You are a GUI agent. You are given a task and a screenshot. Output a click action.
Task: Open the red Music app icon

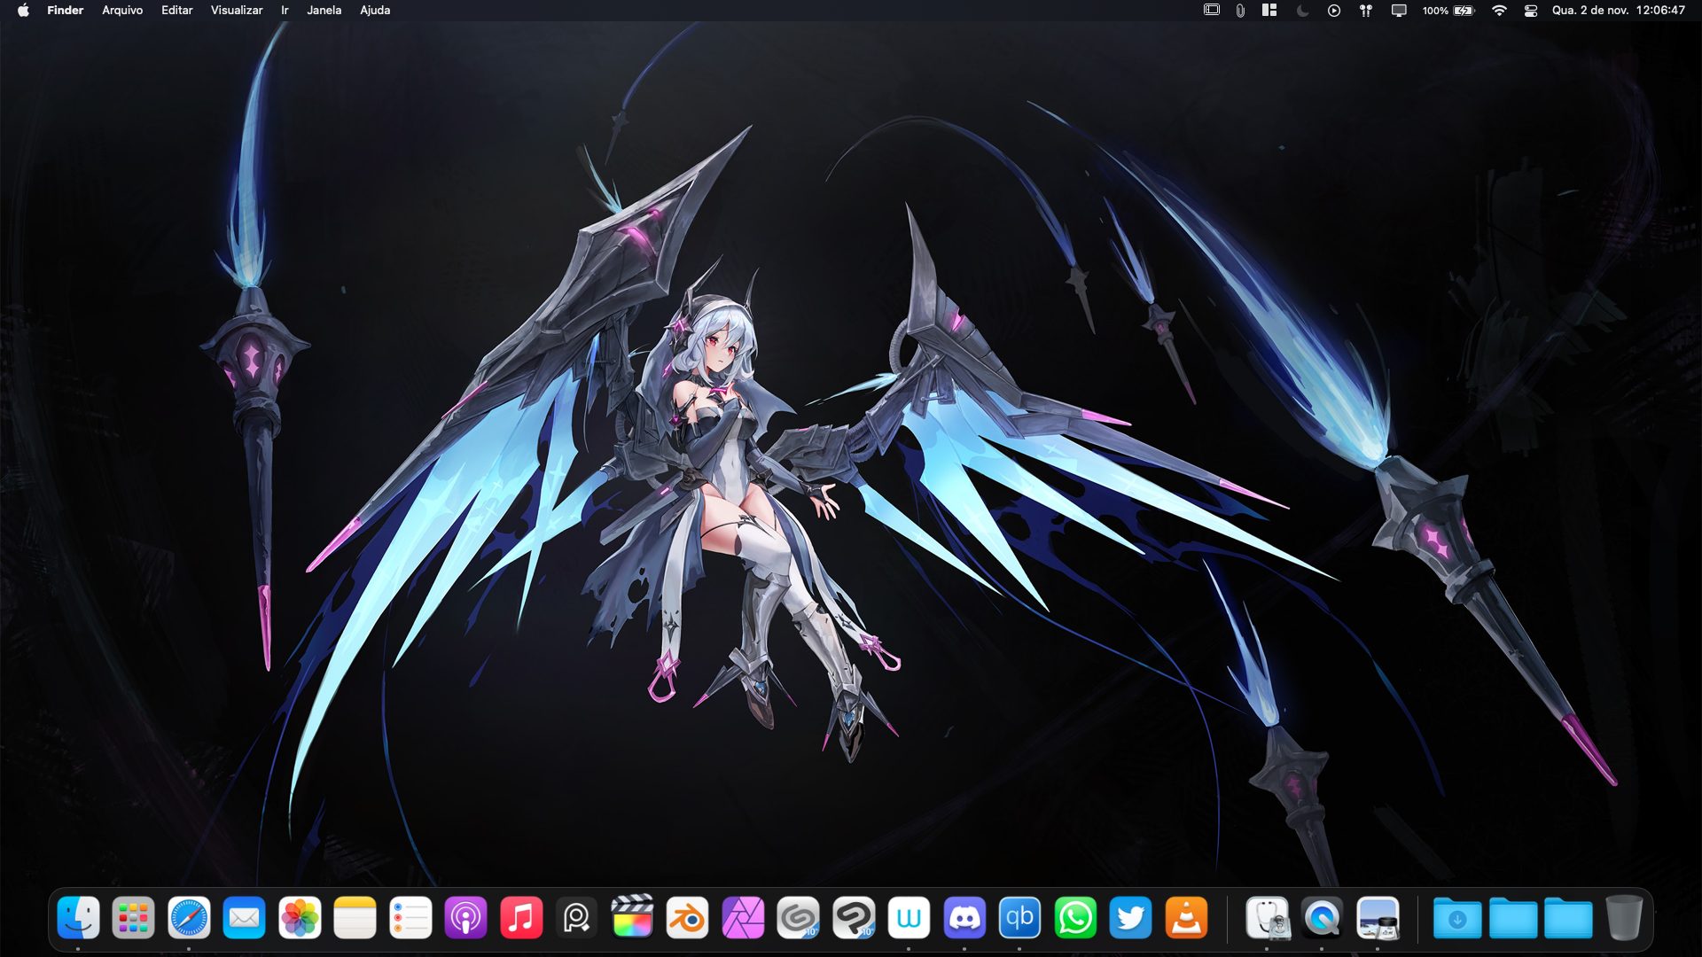521,918
